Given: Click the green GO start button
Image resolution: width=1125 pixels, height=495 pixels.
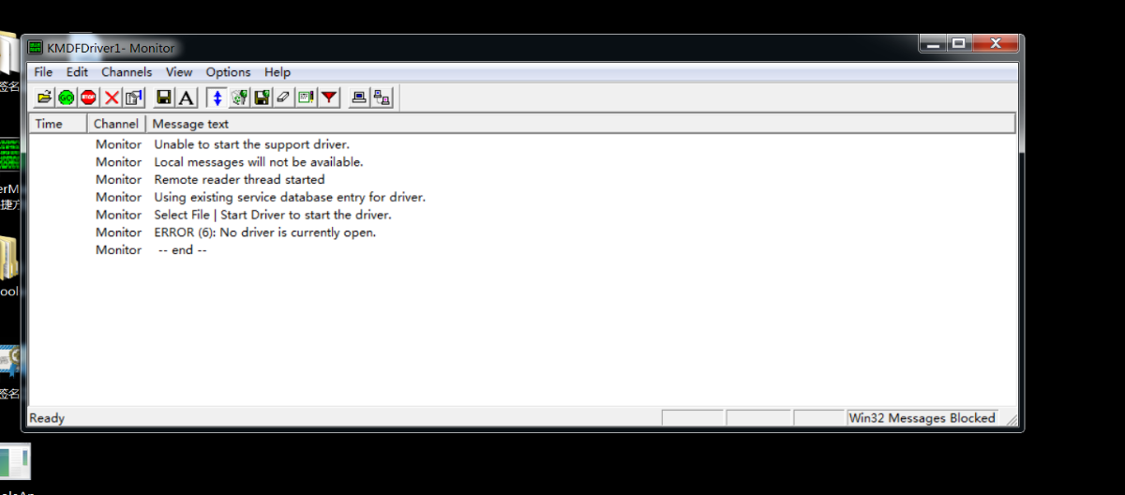Looking at the screenshot, I should (x=66, y=97).
